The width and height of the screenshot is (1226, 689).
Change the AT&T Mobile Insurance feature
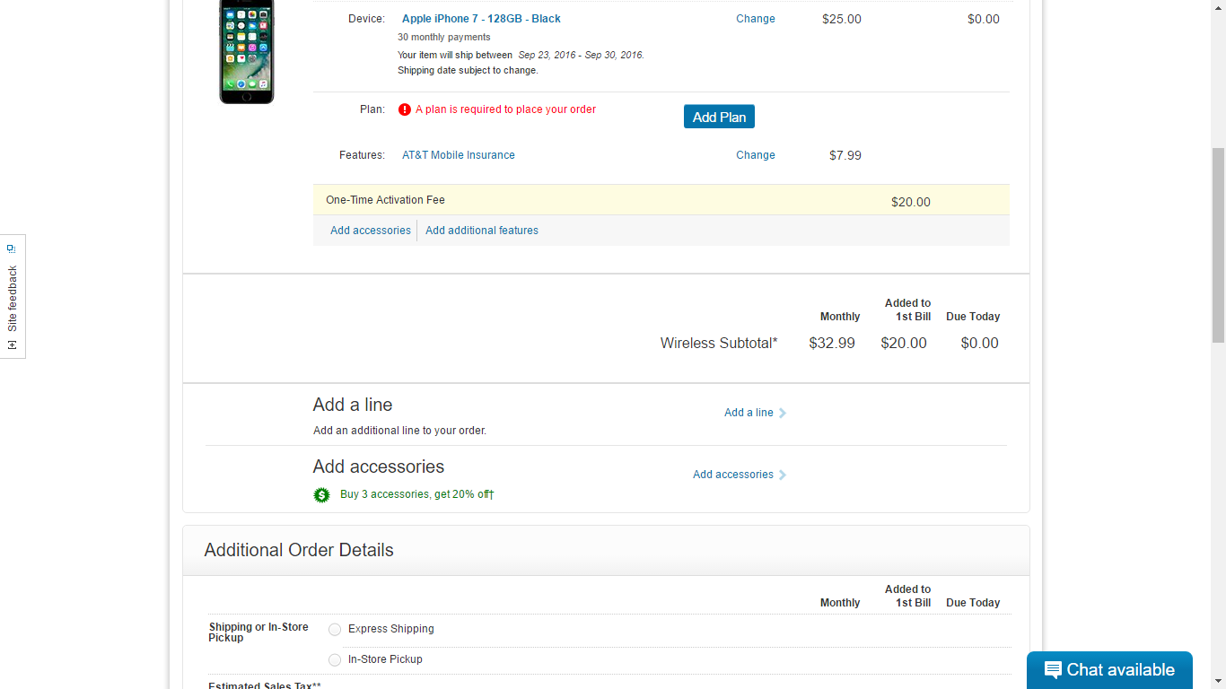click(x=755, y=155)
